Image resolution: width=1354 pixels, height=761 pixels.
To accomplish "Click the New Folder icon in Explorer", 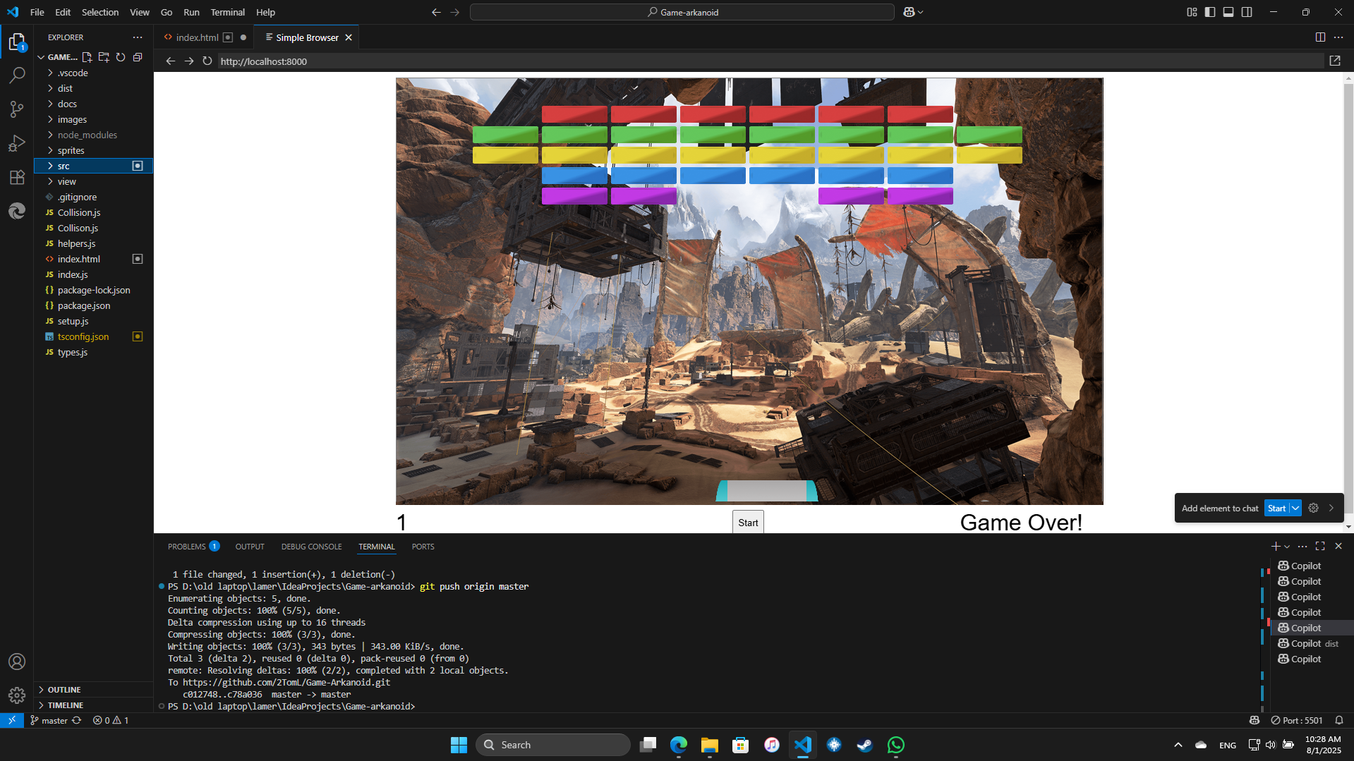I will pos(104,57).
